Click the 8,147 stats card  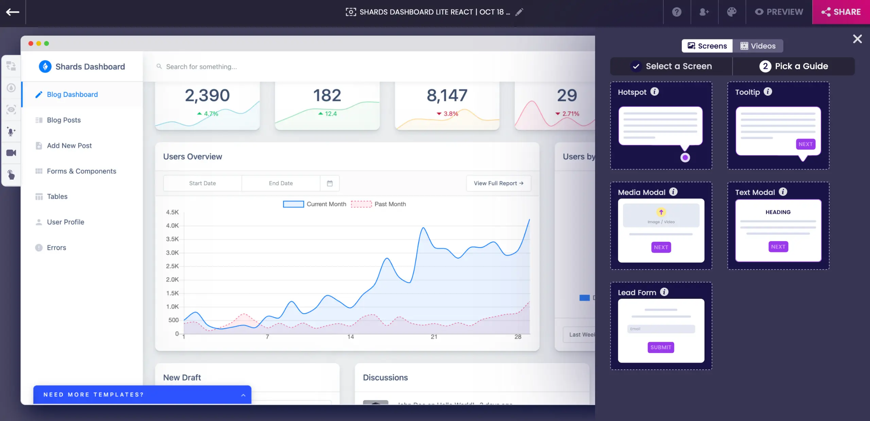tap(447, 106)
